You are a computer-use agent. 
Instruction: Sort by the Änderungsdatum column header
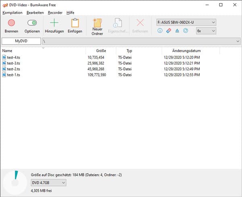(186, 51)
